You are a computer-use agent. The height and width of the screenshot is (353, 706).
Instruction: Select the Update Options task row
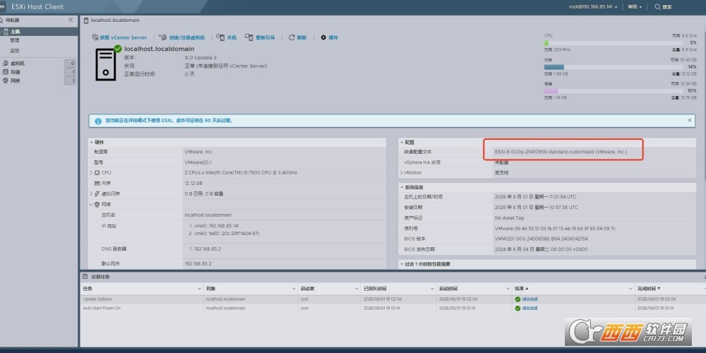393,299
